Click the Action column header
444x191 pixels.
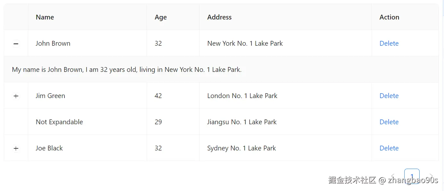tap(389, 17)
